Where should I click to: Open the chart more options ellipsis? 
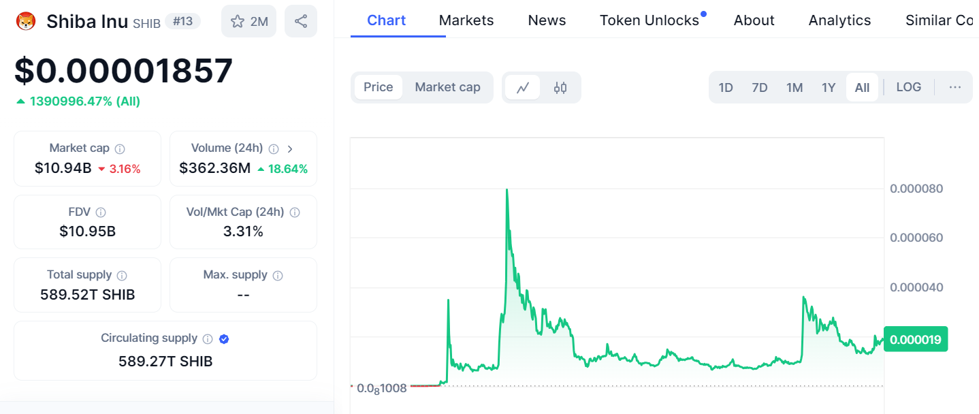955,87
